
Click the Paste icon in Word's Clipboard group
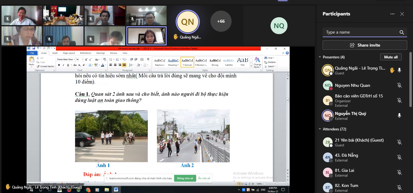(x=31, y=60)
